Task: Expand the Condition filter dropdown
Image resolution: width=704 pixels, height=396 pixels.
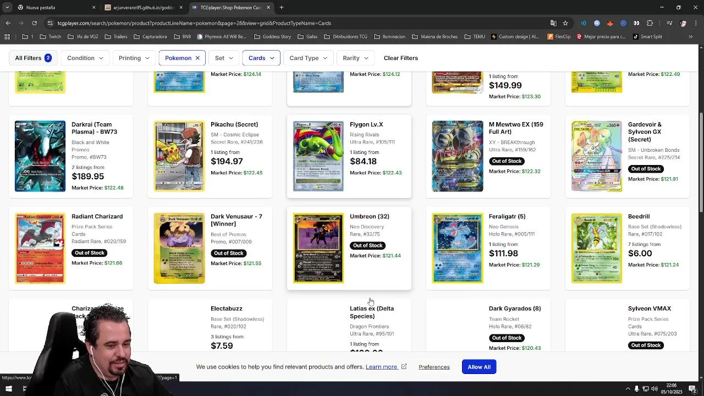Action: tap(85, 58)
